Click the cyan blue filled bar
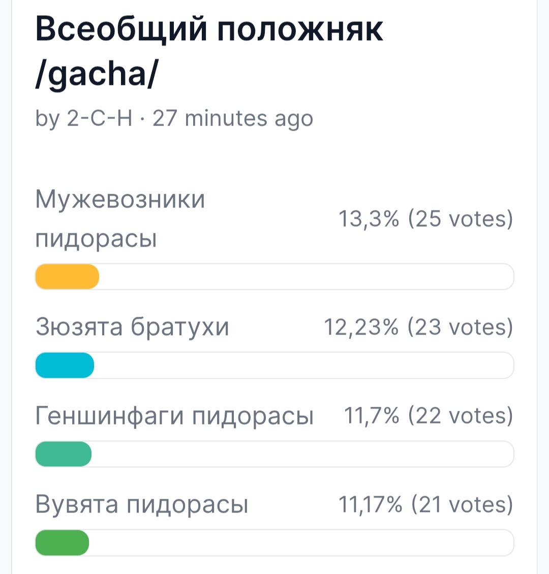The height and width of the screenshot is (574, 549). tap(65, 366)
